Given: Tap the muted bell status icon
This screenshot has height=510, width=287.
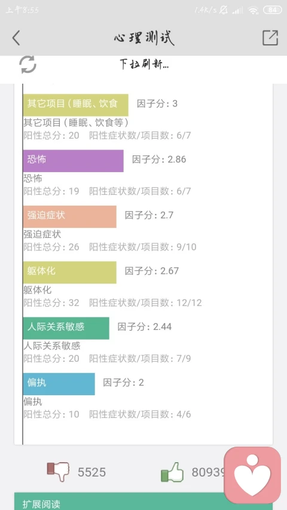Looking at the screenshot, I should coord(224,10).
